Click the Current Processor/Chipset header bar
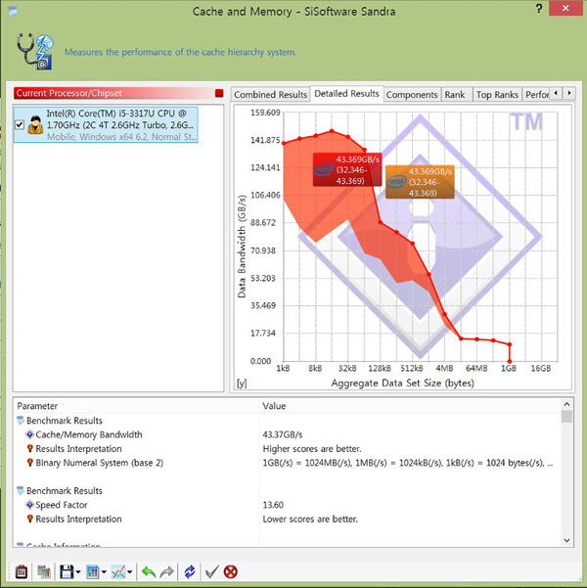Viewport: 587px width, 588px height. (118, 93)
